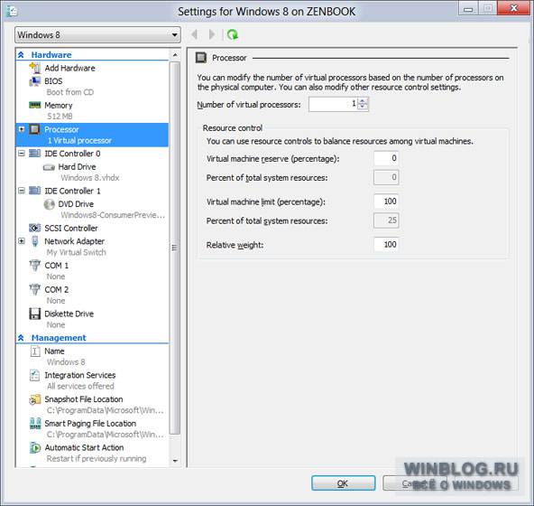The width and height of the screenshot is (534, 506).
Task: Select the Automatic Start Action icon
Action: click(35, 447)
